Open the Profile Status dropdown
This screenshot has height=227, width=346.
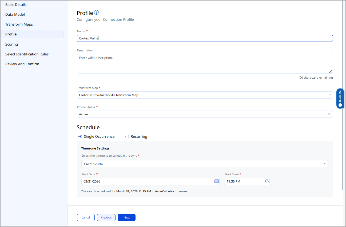(x=205, y=114)
